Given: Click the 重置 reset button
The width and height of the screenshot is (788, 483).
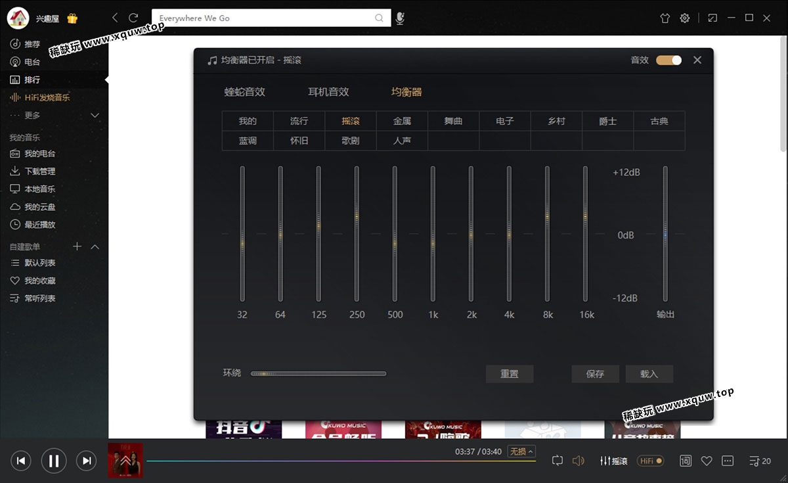Looking at the screenshot, I should pyautogui.click(x=510, y=374).
